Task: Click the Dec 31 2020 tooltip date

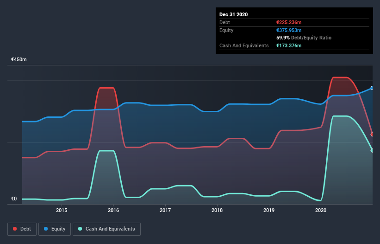Action: 233,14
